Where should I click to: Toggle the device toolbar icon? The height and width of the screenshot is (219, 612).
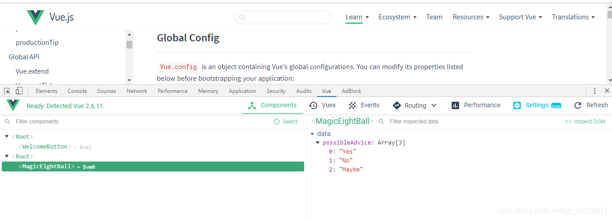tap(19, 91)
